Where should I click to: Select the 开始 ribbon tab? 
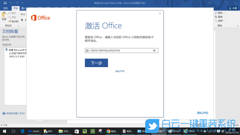[16, 8]
